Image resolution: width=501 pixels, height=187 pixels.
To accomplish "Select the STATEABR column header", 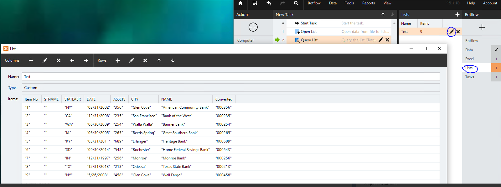I will pos(73,99).
